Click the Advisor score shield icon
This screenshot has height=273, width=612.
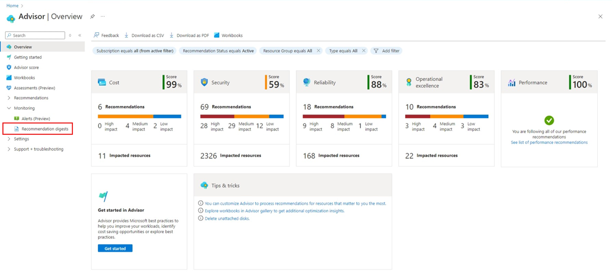9,67
